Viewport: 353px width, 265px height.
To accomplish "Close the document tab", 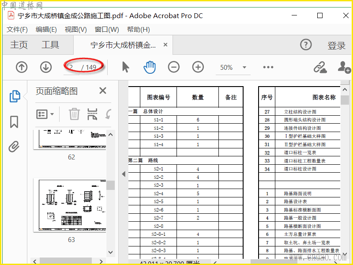I will coord(165,45).
